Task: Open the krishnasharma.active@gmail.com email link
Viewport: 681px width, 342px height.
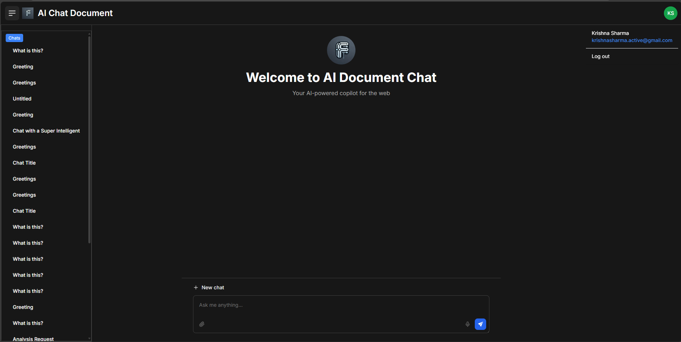Action: tap(631, 40)
